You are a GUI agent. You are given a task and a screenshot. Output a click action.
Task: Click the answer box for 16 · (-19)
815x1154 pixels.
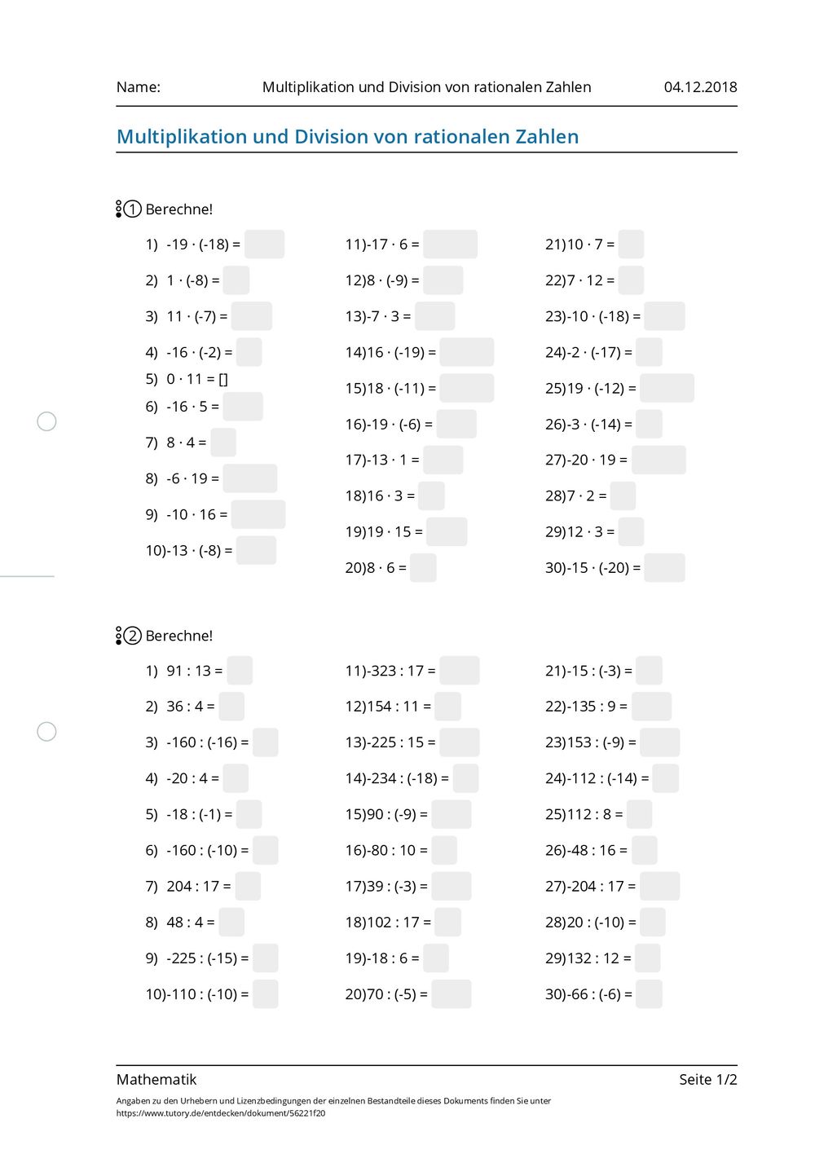click(x=466, y=352)
